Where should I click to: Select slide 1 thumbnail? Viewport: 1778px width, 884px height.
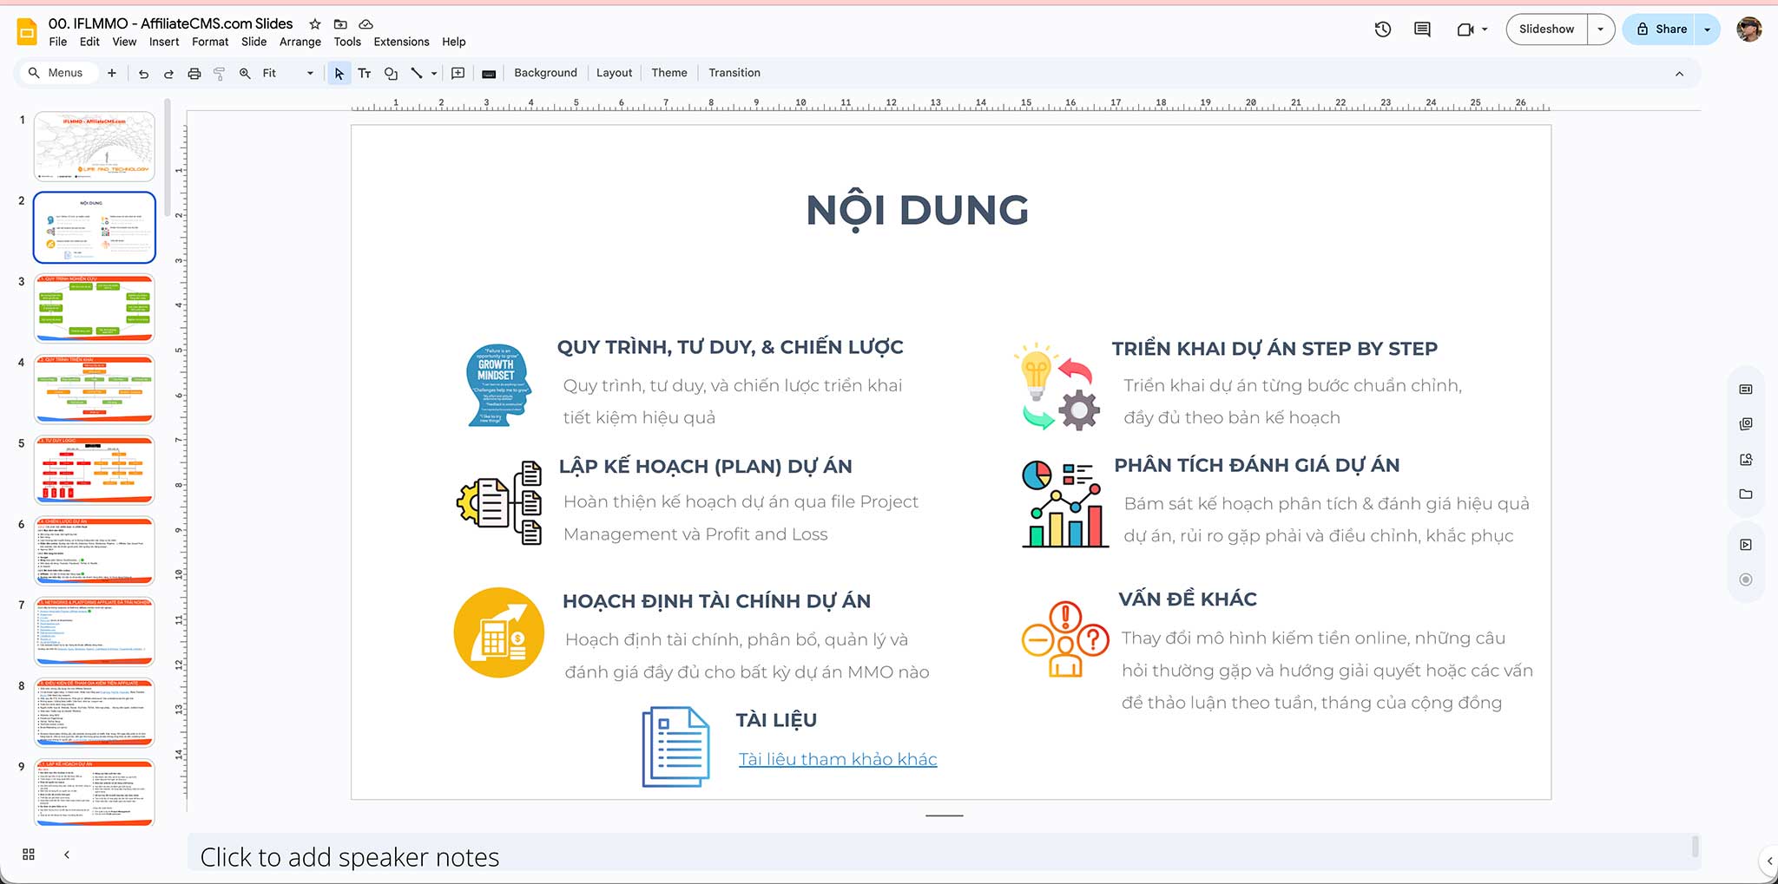(95, 146)
